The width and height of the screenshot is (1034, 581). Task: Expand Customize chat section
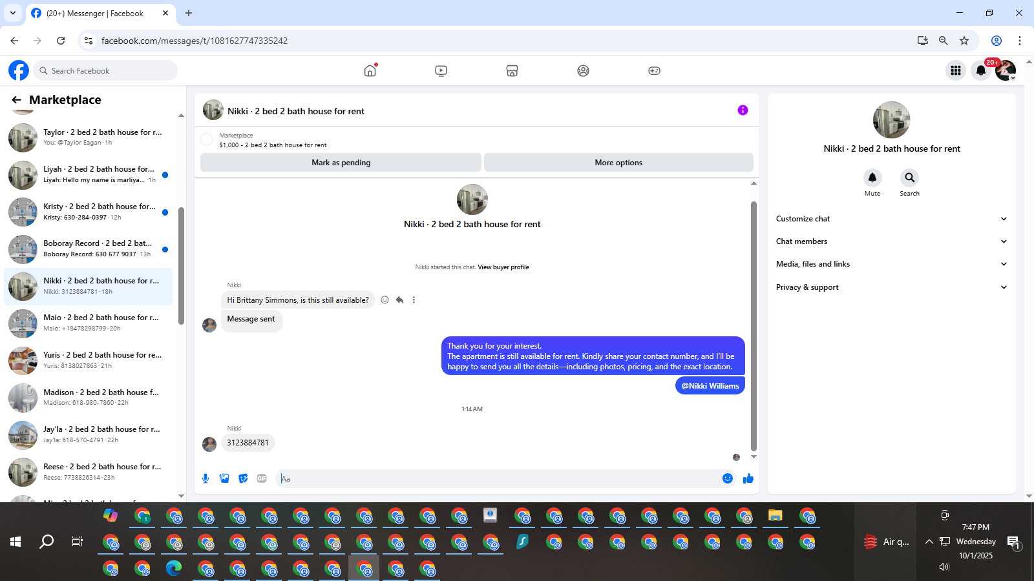891,219
